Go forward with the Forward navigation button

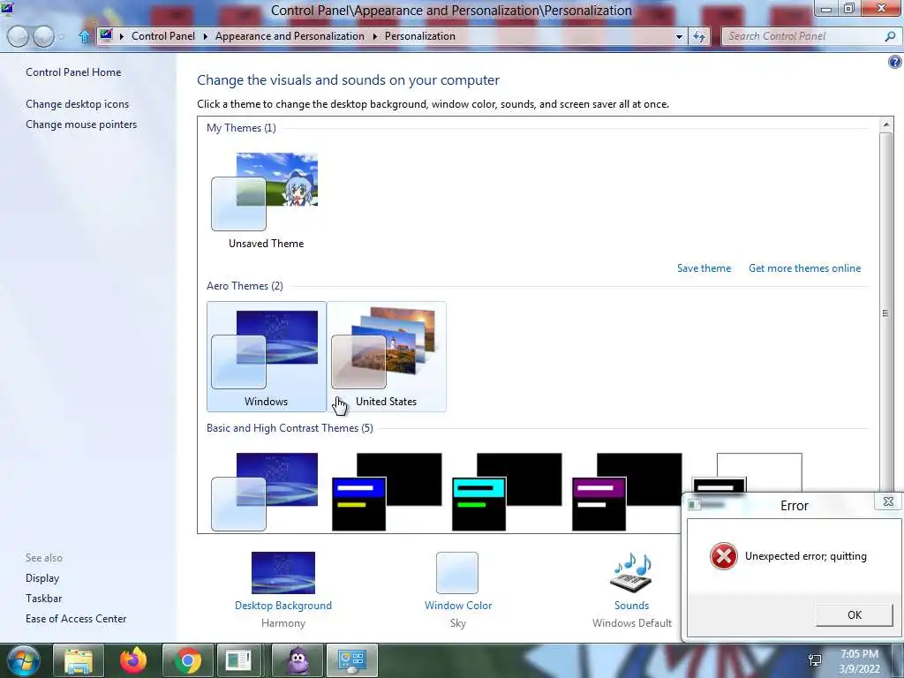(43, 36)
